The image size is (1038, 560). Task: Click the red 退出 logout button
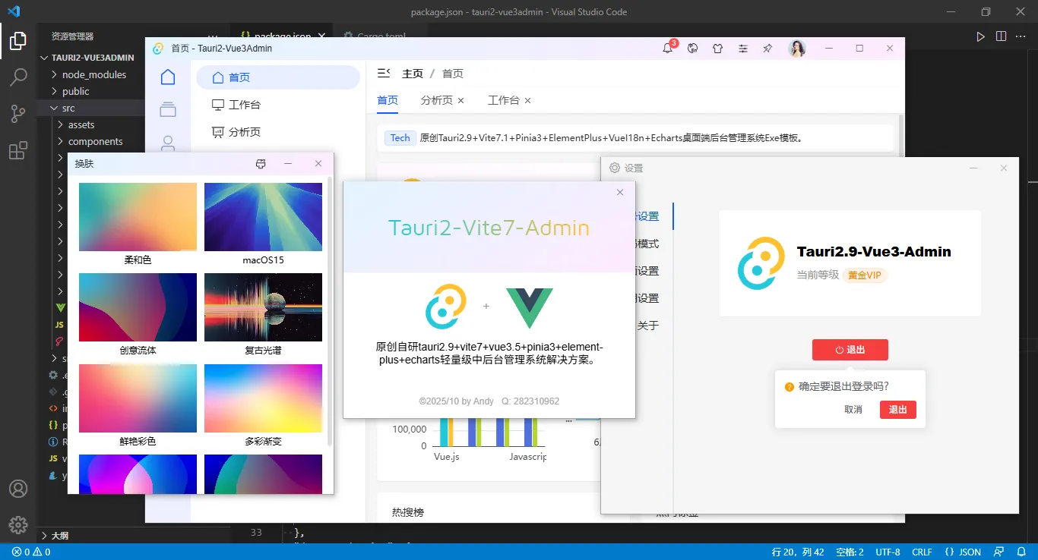tap(850, 349)
